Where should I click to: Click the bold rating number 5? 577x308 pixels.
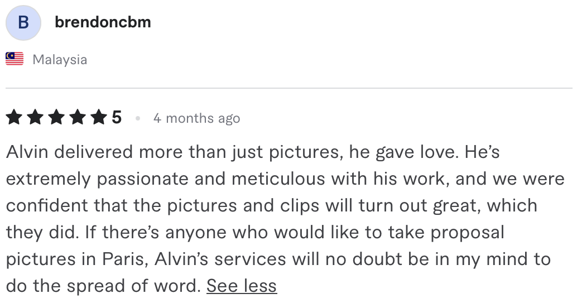pos(117,118)
